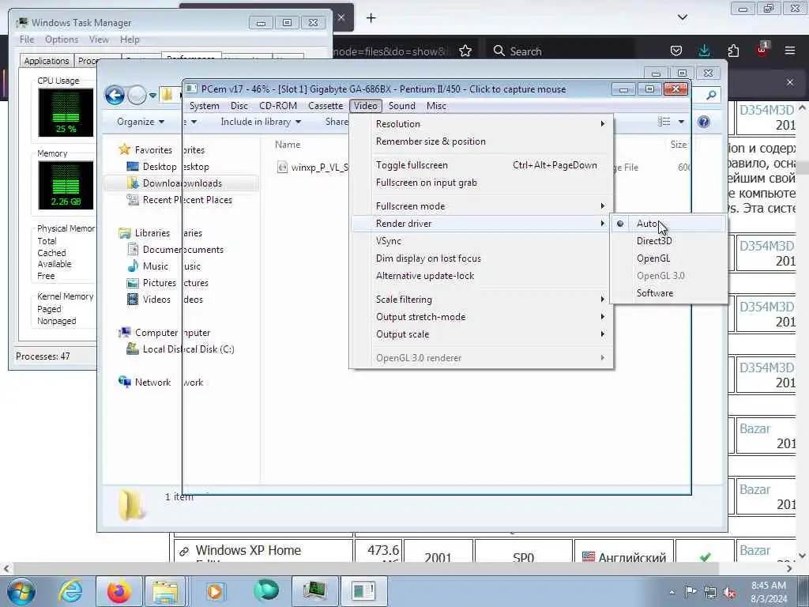Click Toggle fullscreen menu entry
The height and width of the screenshot is (607, 809).
pos(481,165)
